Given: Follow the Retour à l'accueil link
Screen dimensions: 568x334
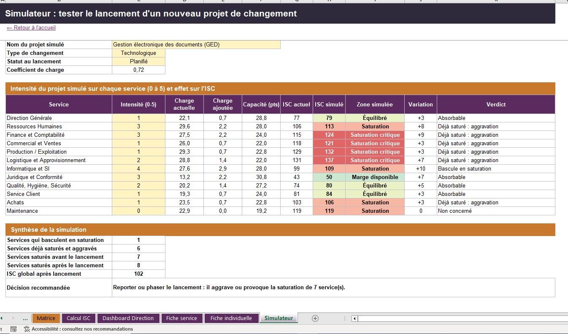Looking at the screenshot, I should click(31, 28).
